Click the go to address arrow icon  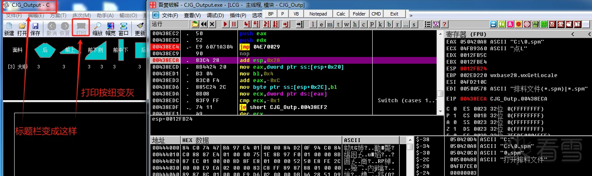[300, 24]
